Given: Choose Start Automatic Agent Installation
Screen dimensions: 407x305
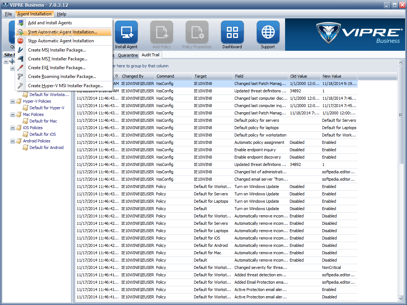Looking at the screenshot, I should coord(64,32).
